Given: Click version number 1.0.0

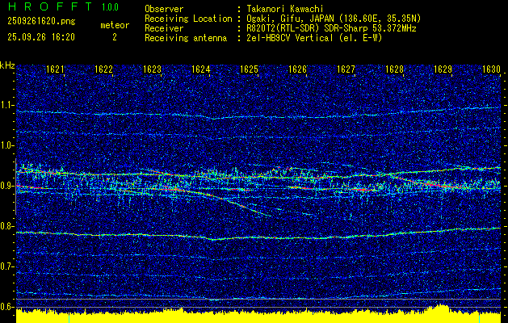Looking at the screenshot, I should pyautogui.click(x=110, y=6).
